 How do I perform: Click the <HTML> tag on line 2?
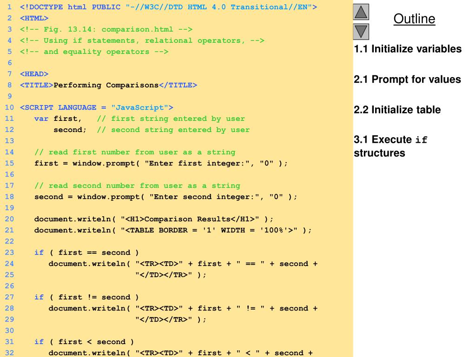(x=34, y=18)
